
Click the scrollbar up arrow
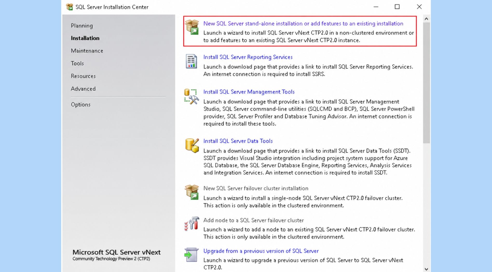pos(426,19)
